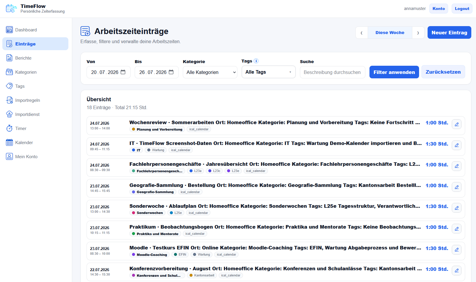Click the Planung und Vorbereitung category chip
The height and width of the screenshot is (282, 476).
[x=157, y=129]
